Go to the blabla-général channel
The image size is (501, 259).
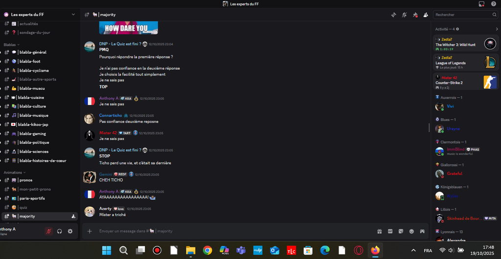[x=40, y=52]
